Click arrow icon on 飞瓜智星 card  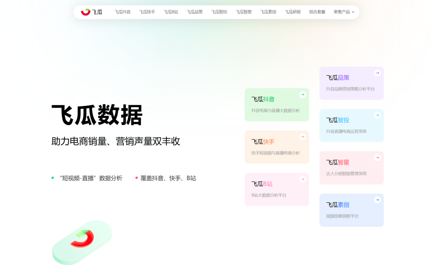(377, 157)
